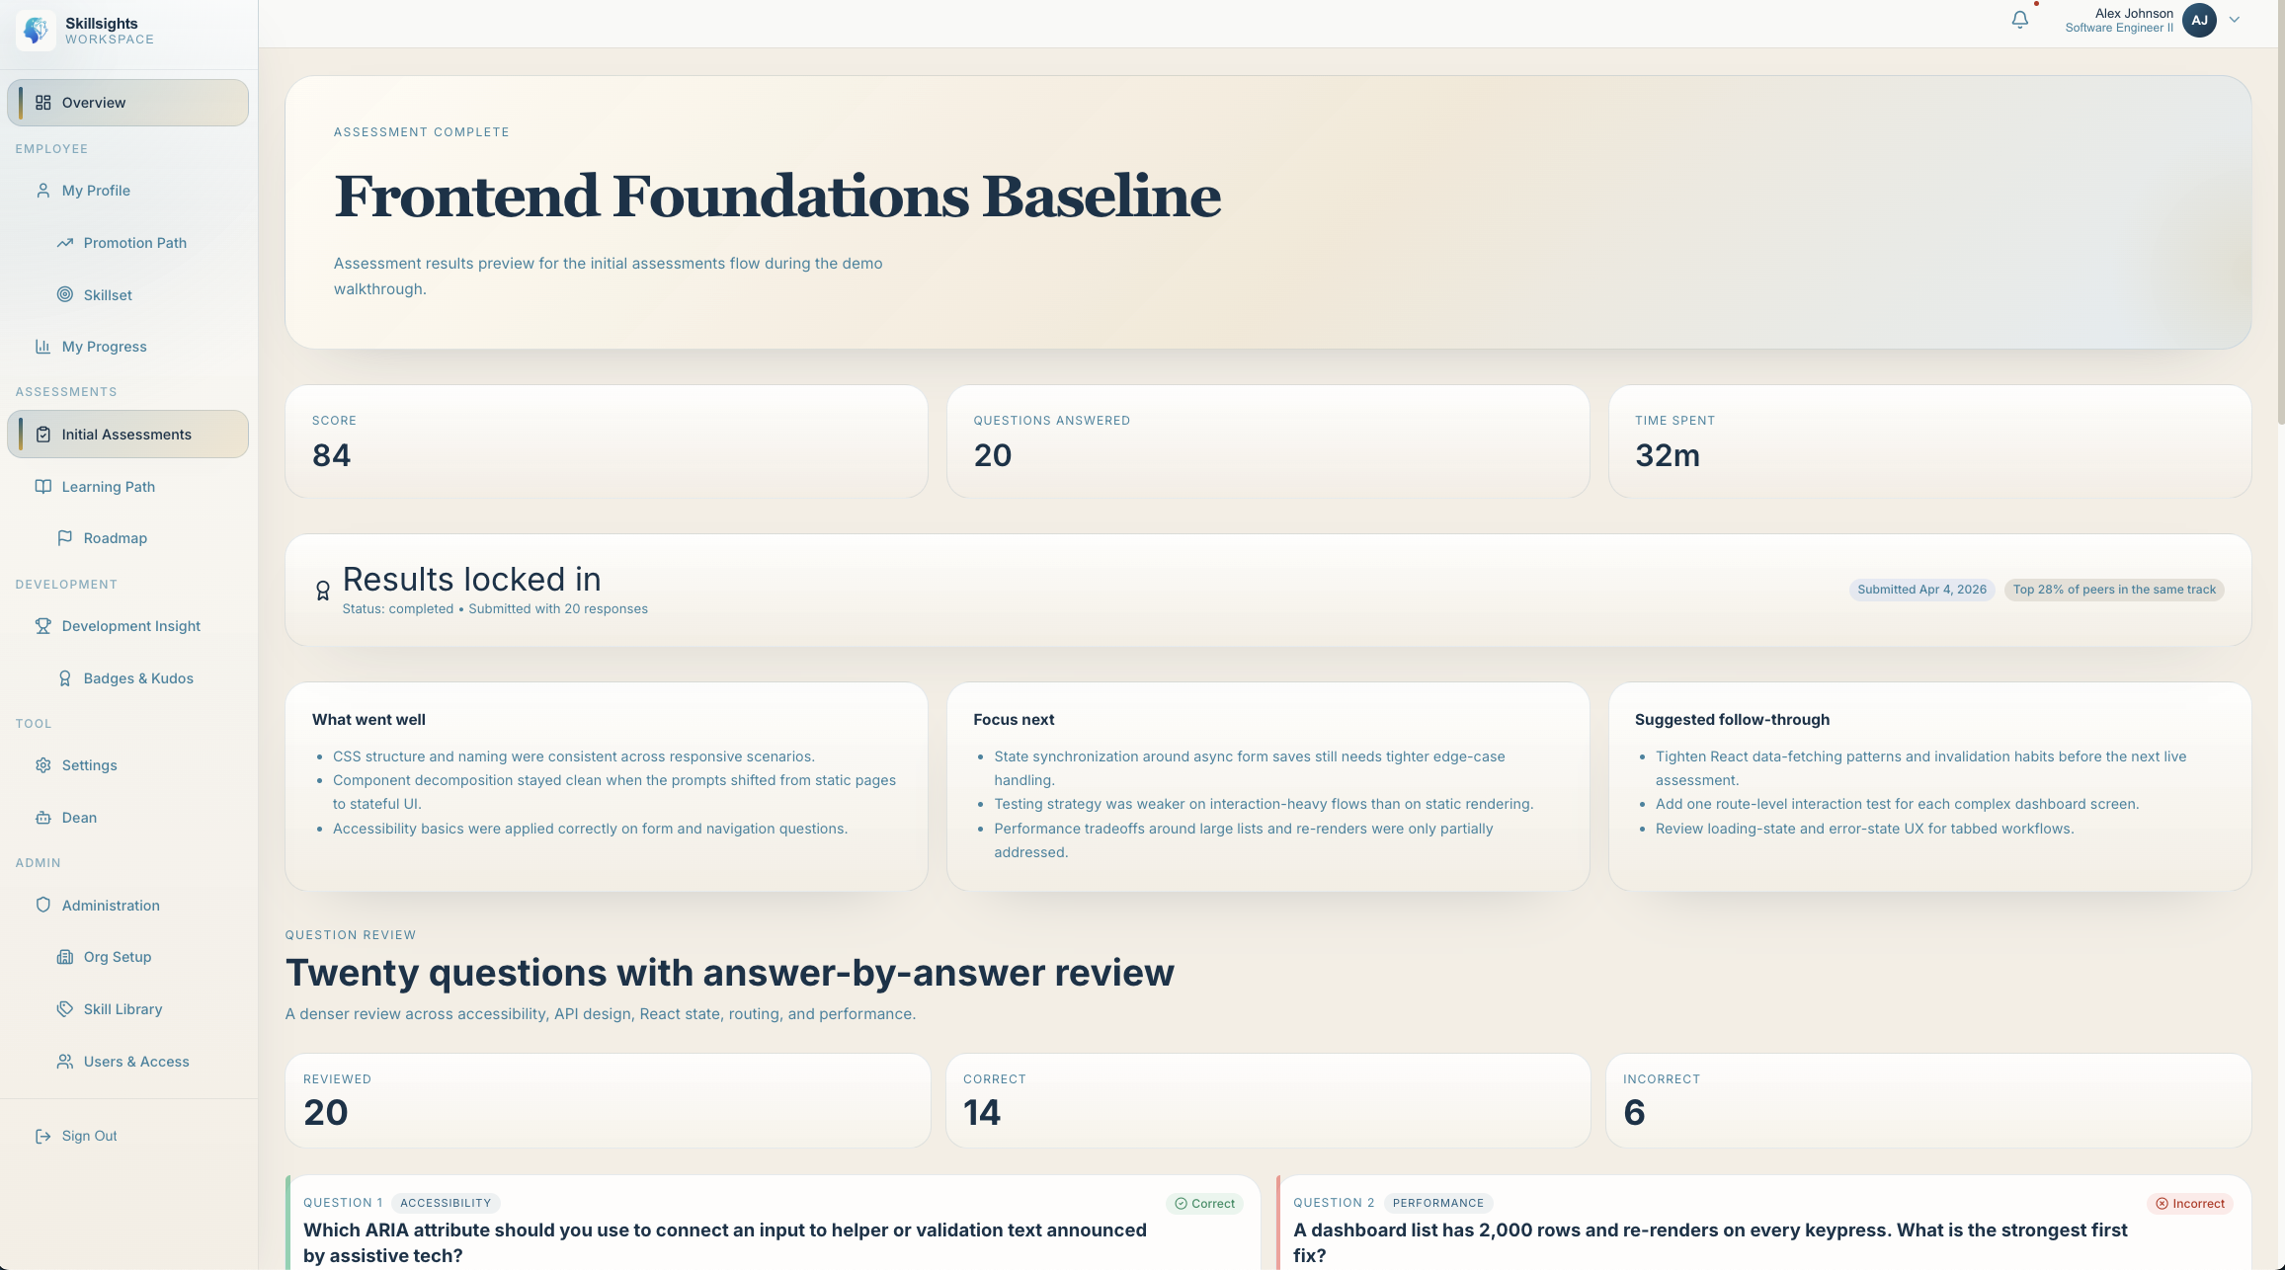Open Users & Access admin page
2285x1270 pixels.
[135, 1062]
